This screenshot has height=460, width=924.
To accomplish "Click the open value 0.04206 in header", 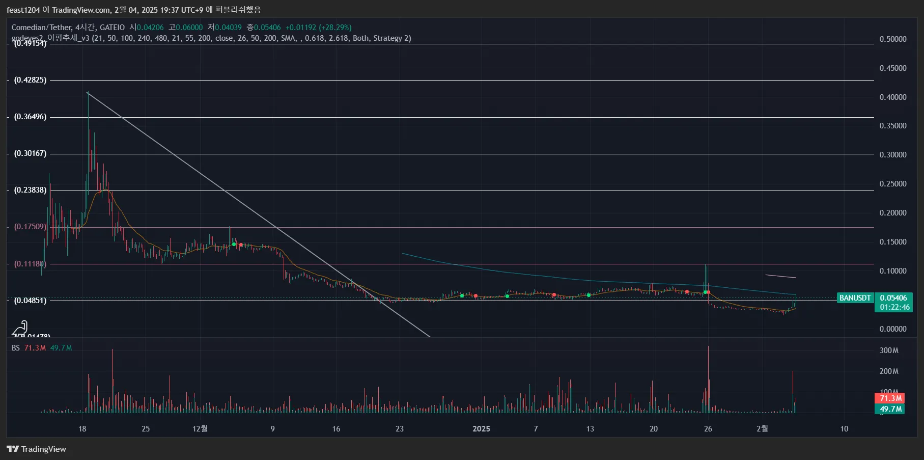I will click(150, 28).
